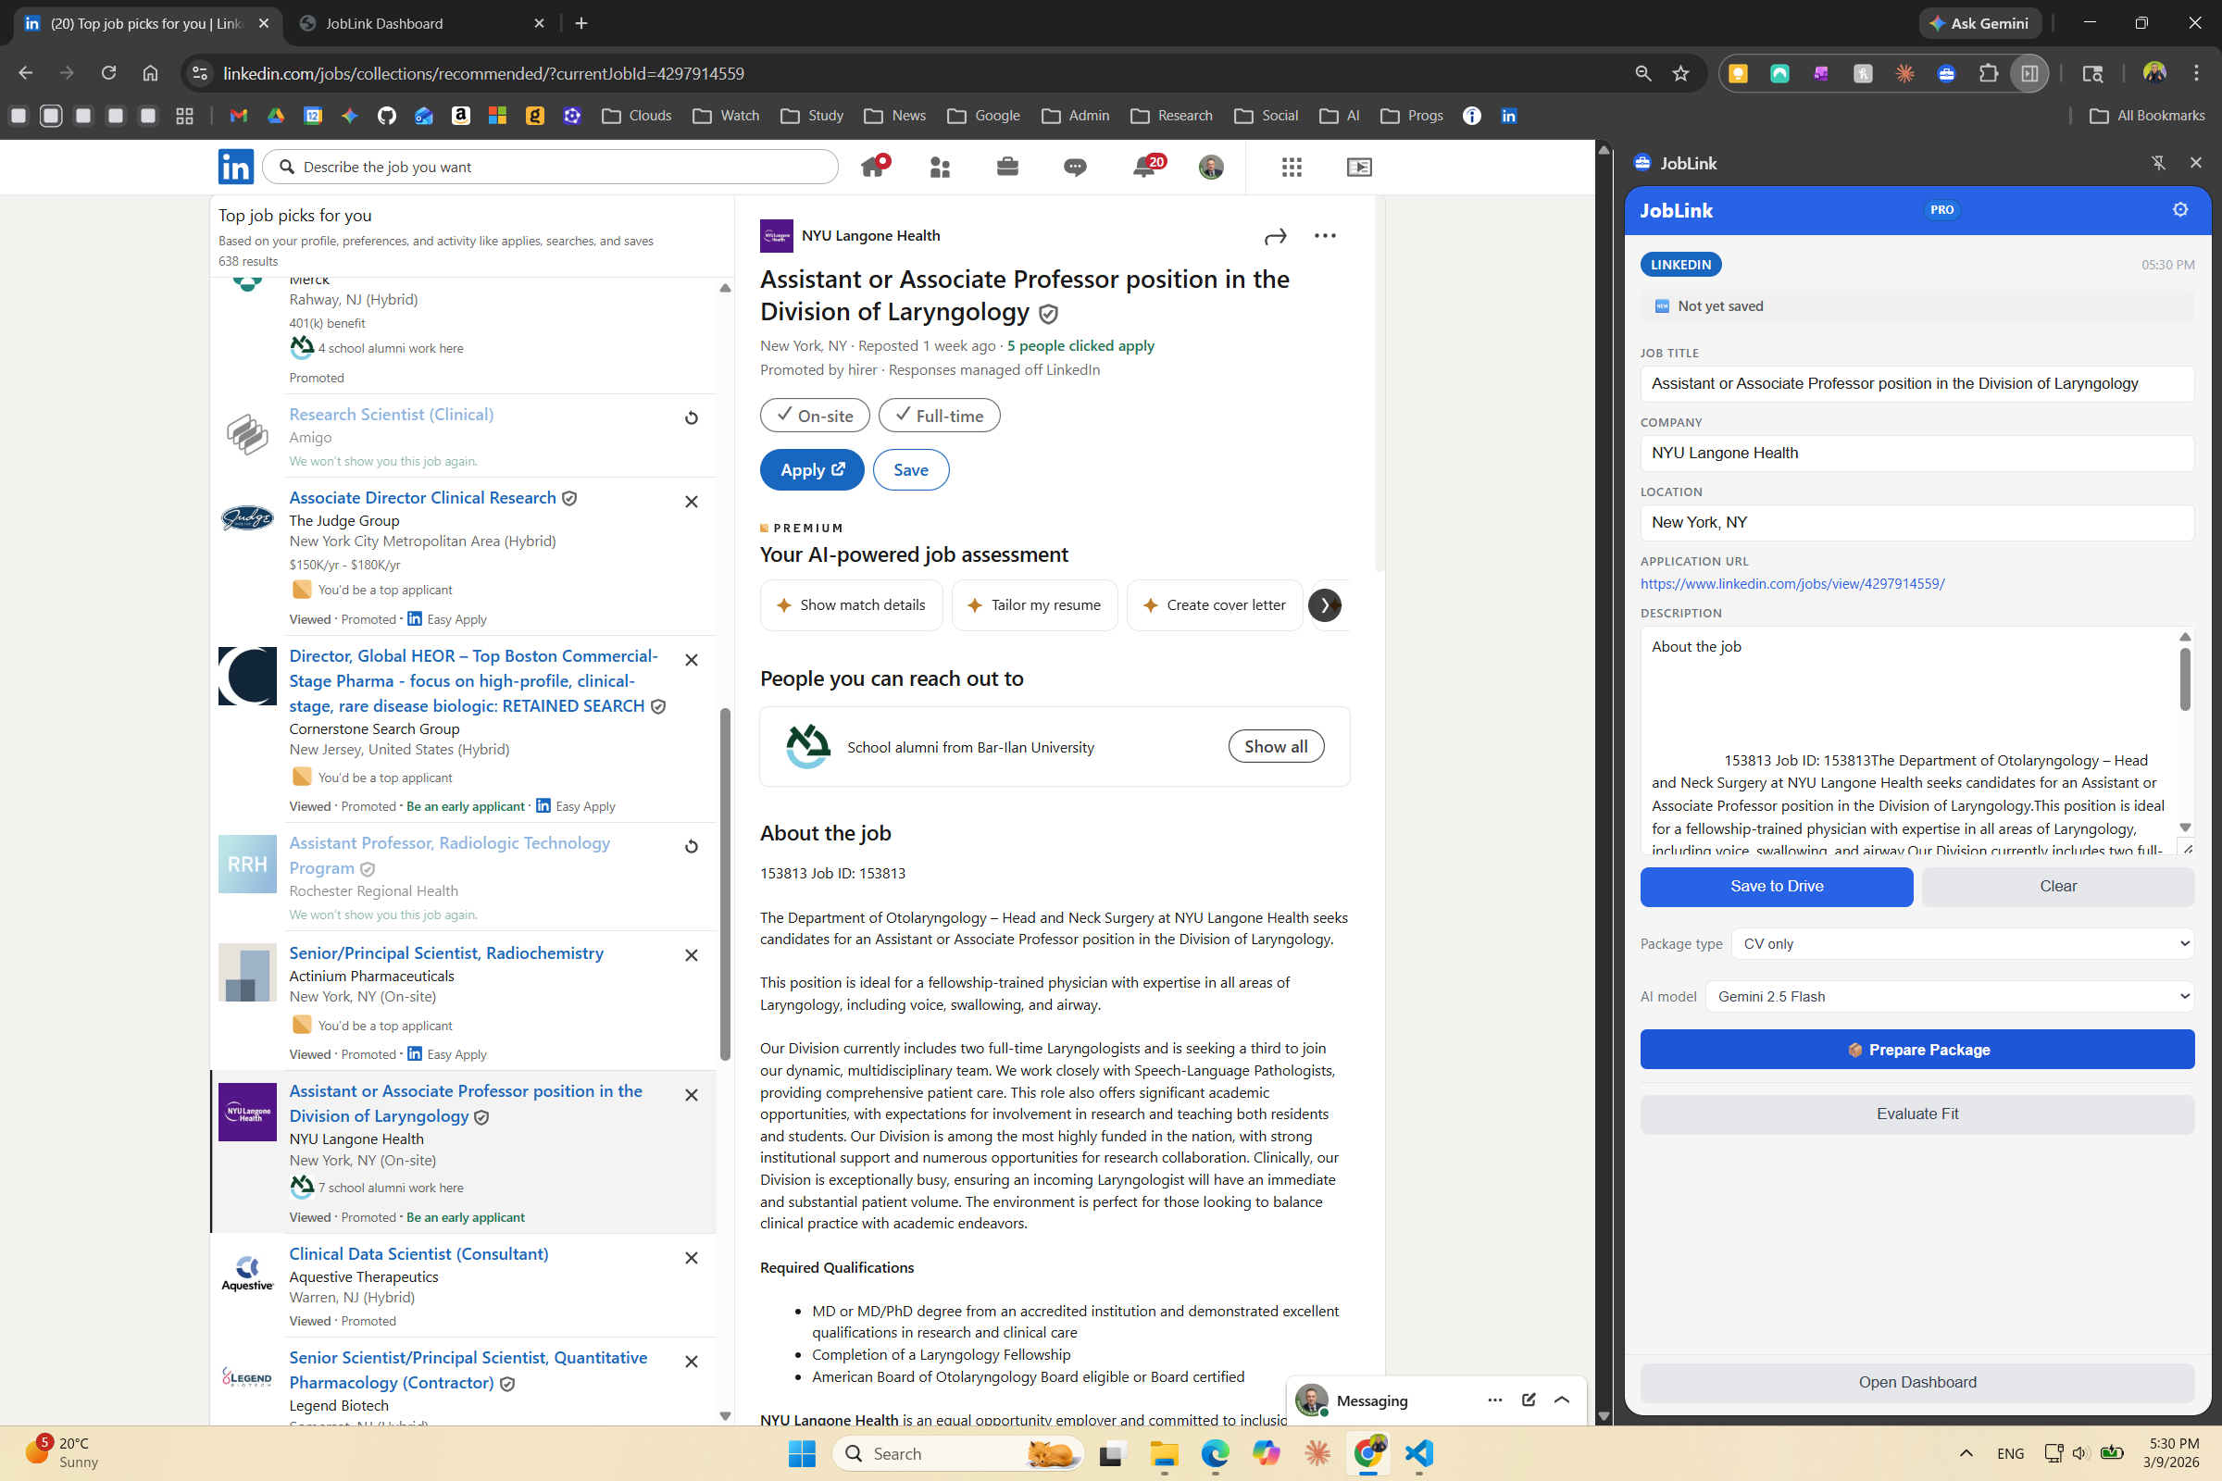This screenshot has height=1481, width=2222.
Task: Show hidden system tray icons
Action: coord(1966,1453)
